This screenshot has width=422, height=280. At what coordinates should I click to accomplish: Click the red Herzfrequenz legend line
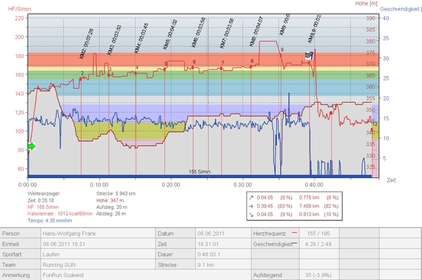click(294, 233)
